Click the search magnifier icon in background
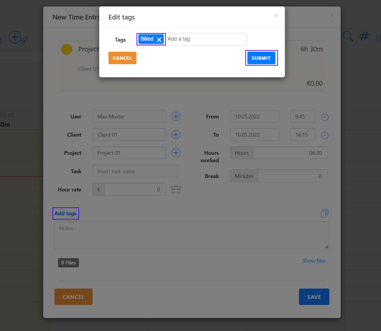The width and height of the screenshot is (381, 331). click(x=348, y=36)
